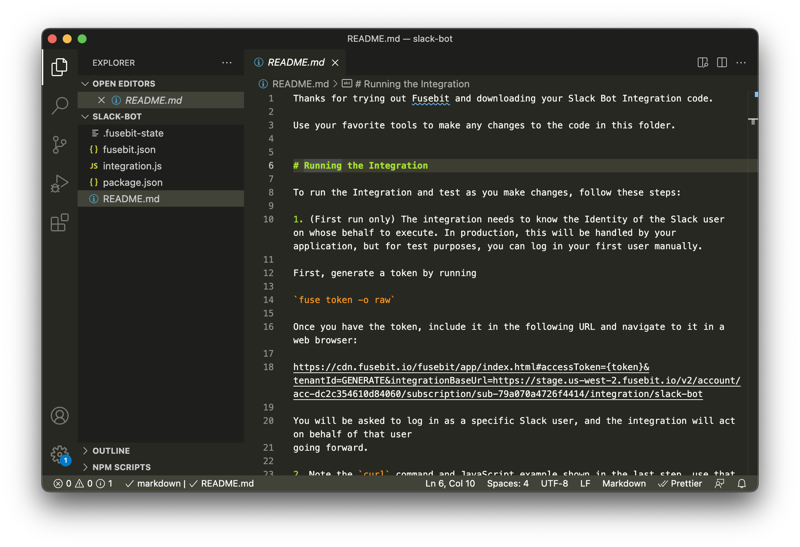Place cursor in 'fuse token -o raw' code
800x547 pixels.
pos(344,300)
